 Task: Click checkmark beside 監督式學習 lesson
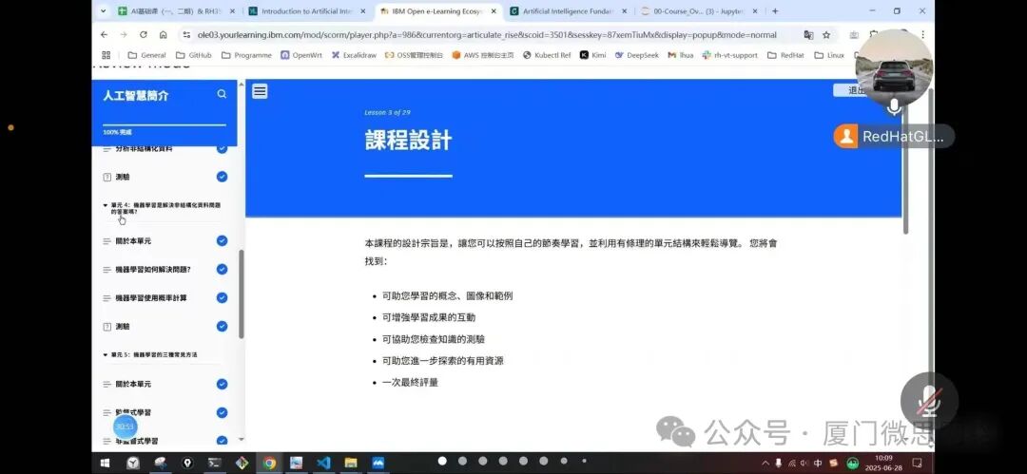(222, 412)
